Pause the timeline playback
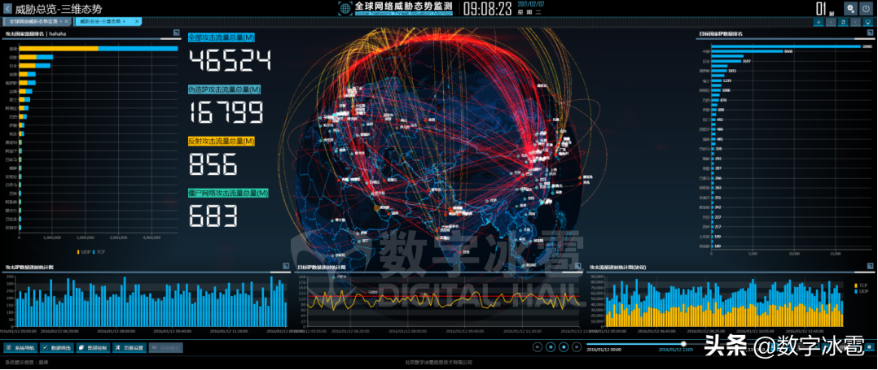The image size is (878, 370). pyautogui.click(x=551, y=347)
